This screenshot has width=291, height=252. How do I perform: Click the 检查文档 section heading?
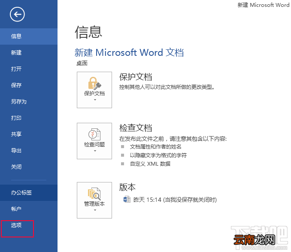(x=136, y=128)
